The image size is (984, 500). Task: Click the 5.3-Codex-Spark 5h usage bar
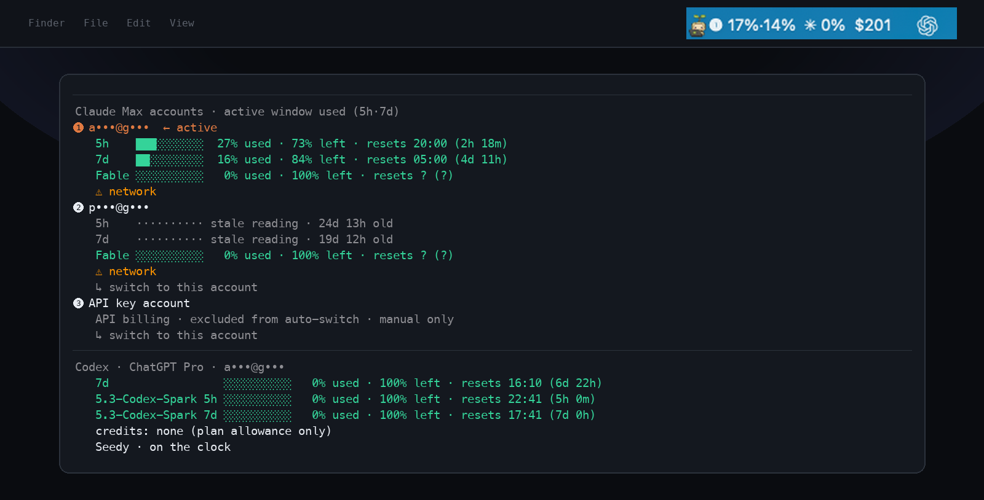(258, 399)
